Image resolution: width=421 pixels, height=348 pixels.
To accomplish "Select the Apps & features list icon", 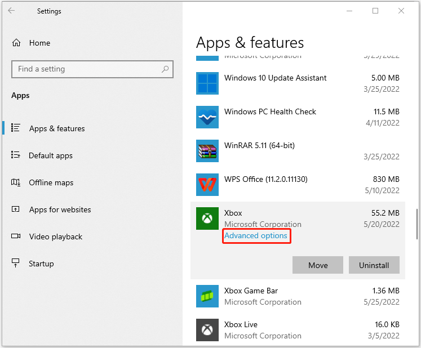I will click(16, 128).
